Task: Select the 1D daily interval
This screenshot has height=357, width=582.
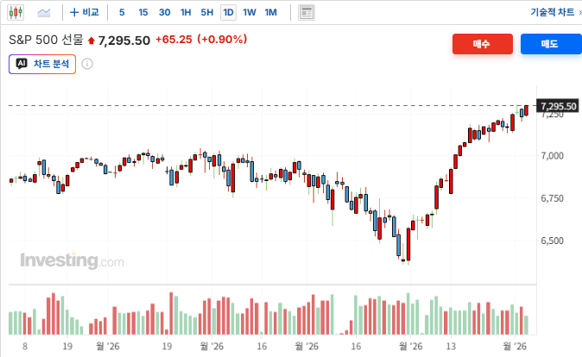Action: click(x=228, y=13)
